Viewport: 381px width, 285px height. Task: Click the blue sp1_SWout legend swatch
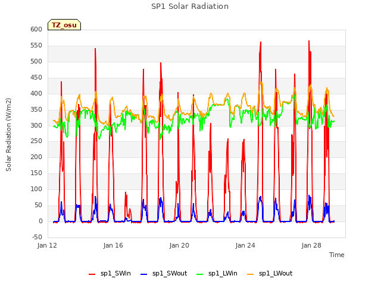(x=144, y=274)
